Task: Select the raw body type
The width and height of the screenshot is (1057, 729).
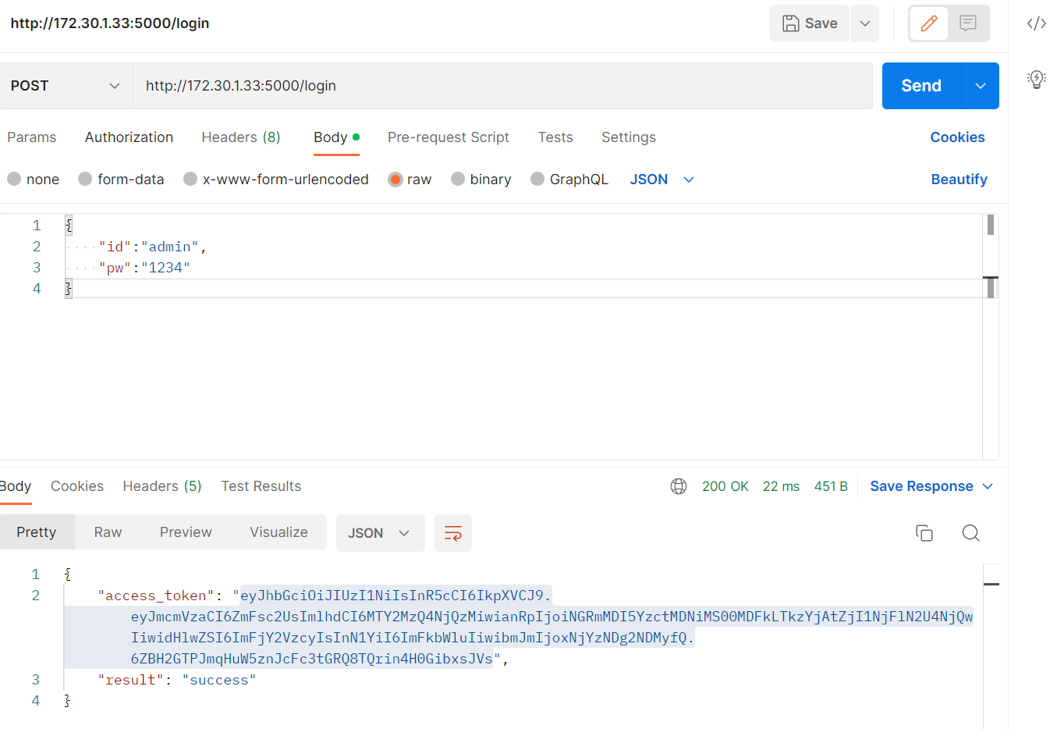Action: pos(410,180)
